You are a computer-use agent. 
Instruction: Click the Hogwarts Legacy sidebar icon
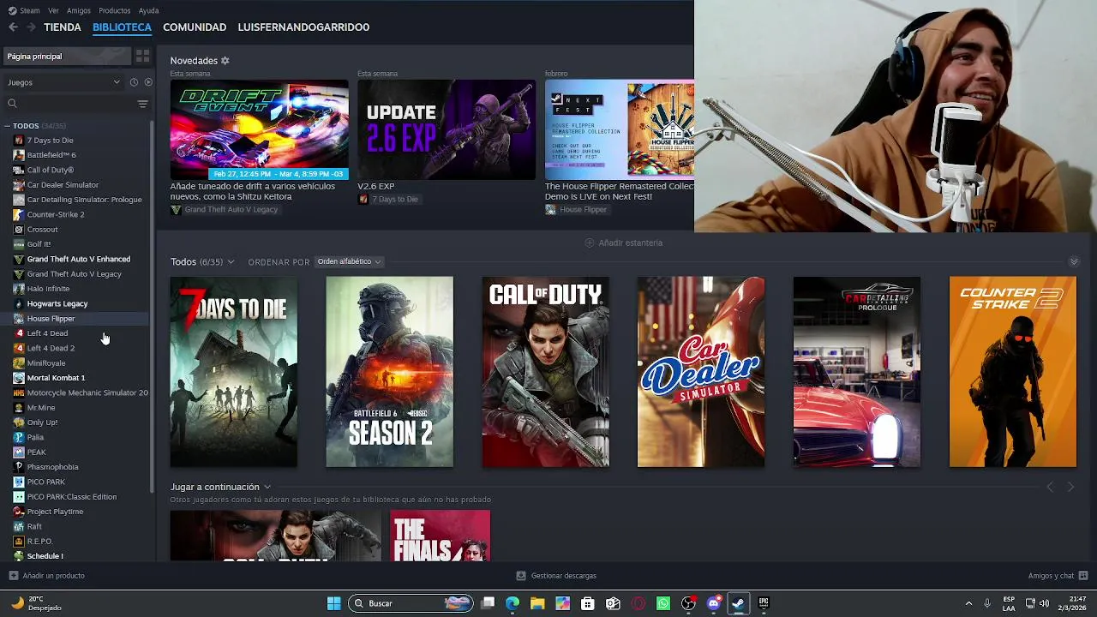coord(19,303)
